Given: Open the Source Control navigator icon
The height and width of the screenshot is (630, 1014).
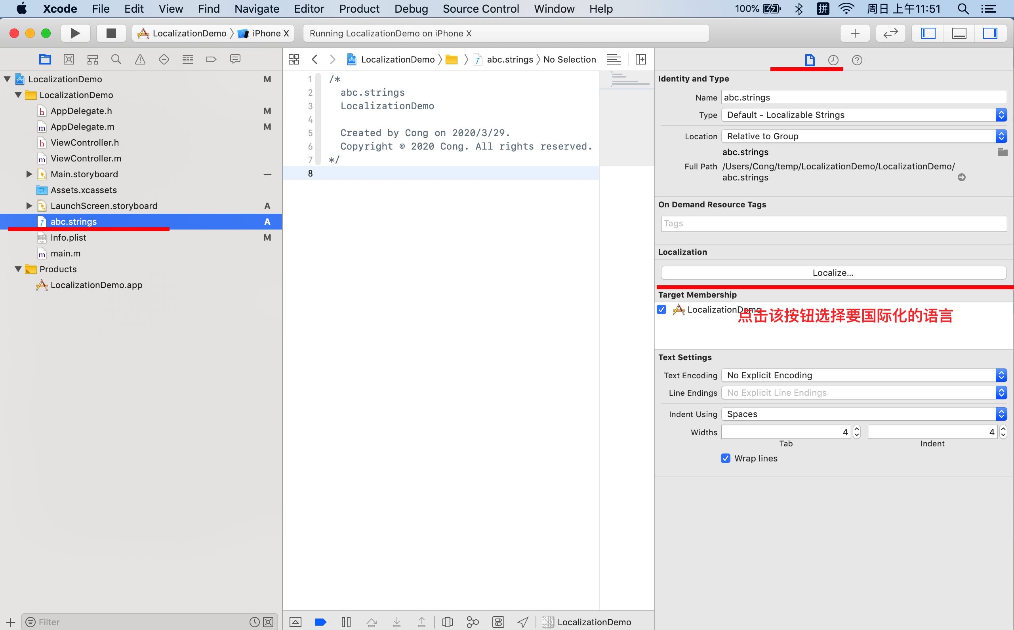Looking at the screenshot, I should click(x=69, y=60).
